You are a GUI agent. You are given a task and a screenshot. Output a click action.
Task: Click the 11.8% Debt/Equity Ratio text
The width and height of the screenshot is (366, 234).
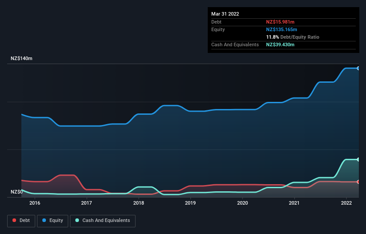click(x=293, y=37)
